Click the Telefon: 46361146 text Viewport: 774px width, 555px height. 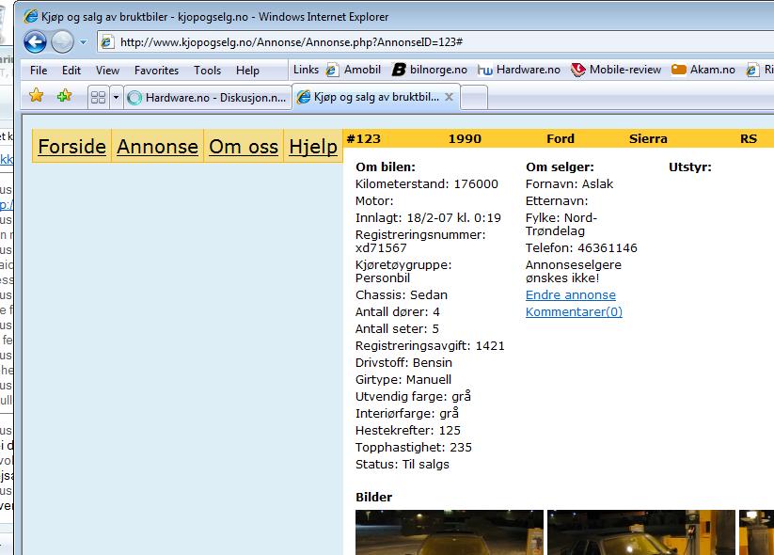tap(581, 248)
